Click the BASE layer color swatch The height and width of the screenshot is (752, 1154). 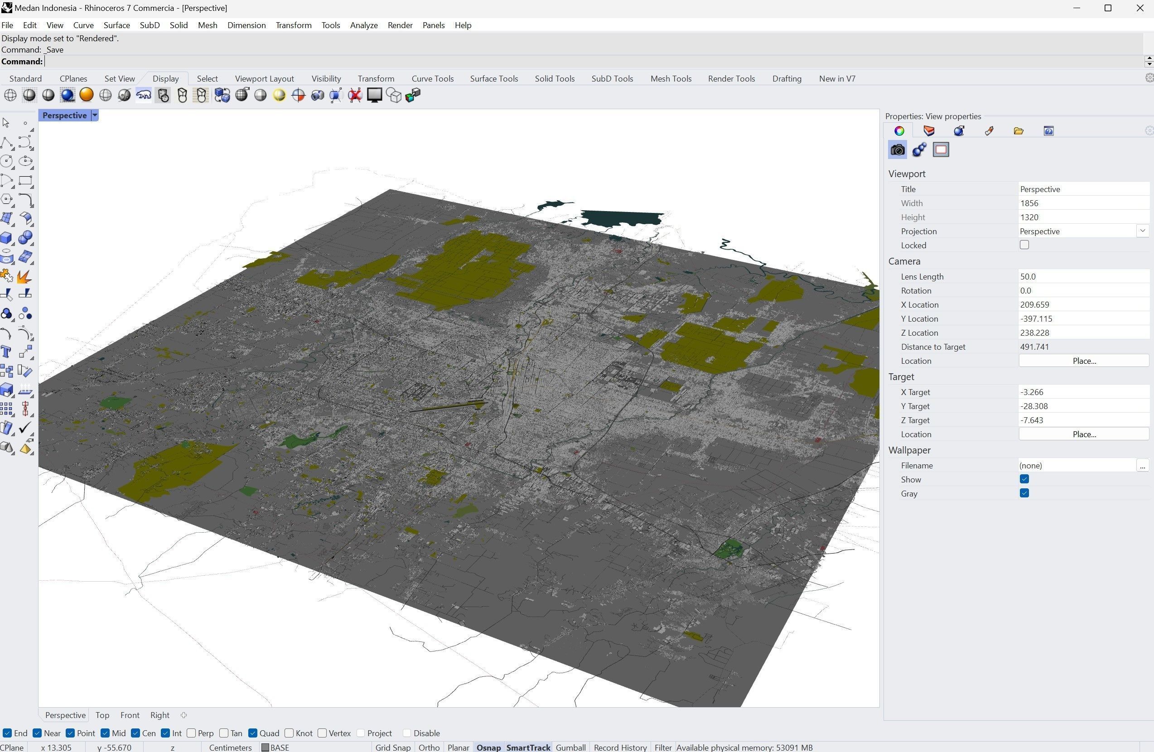click(x=265, y=747)
